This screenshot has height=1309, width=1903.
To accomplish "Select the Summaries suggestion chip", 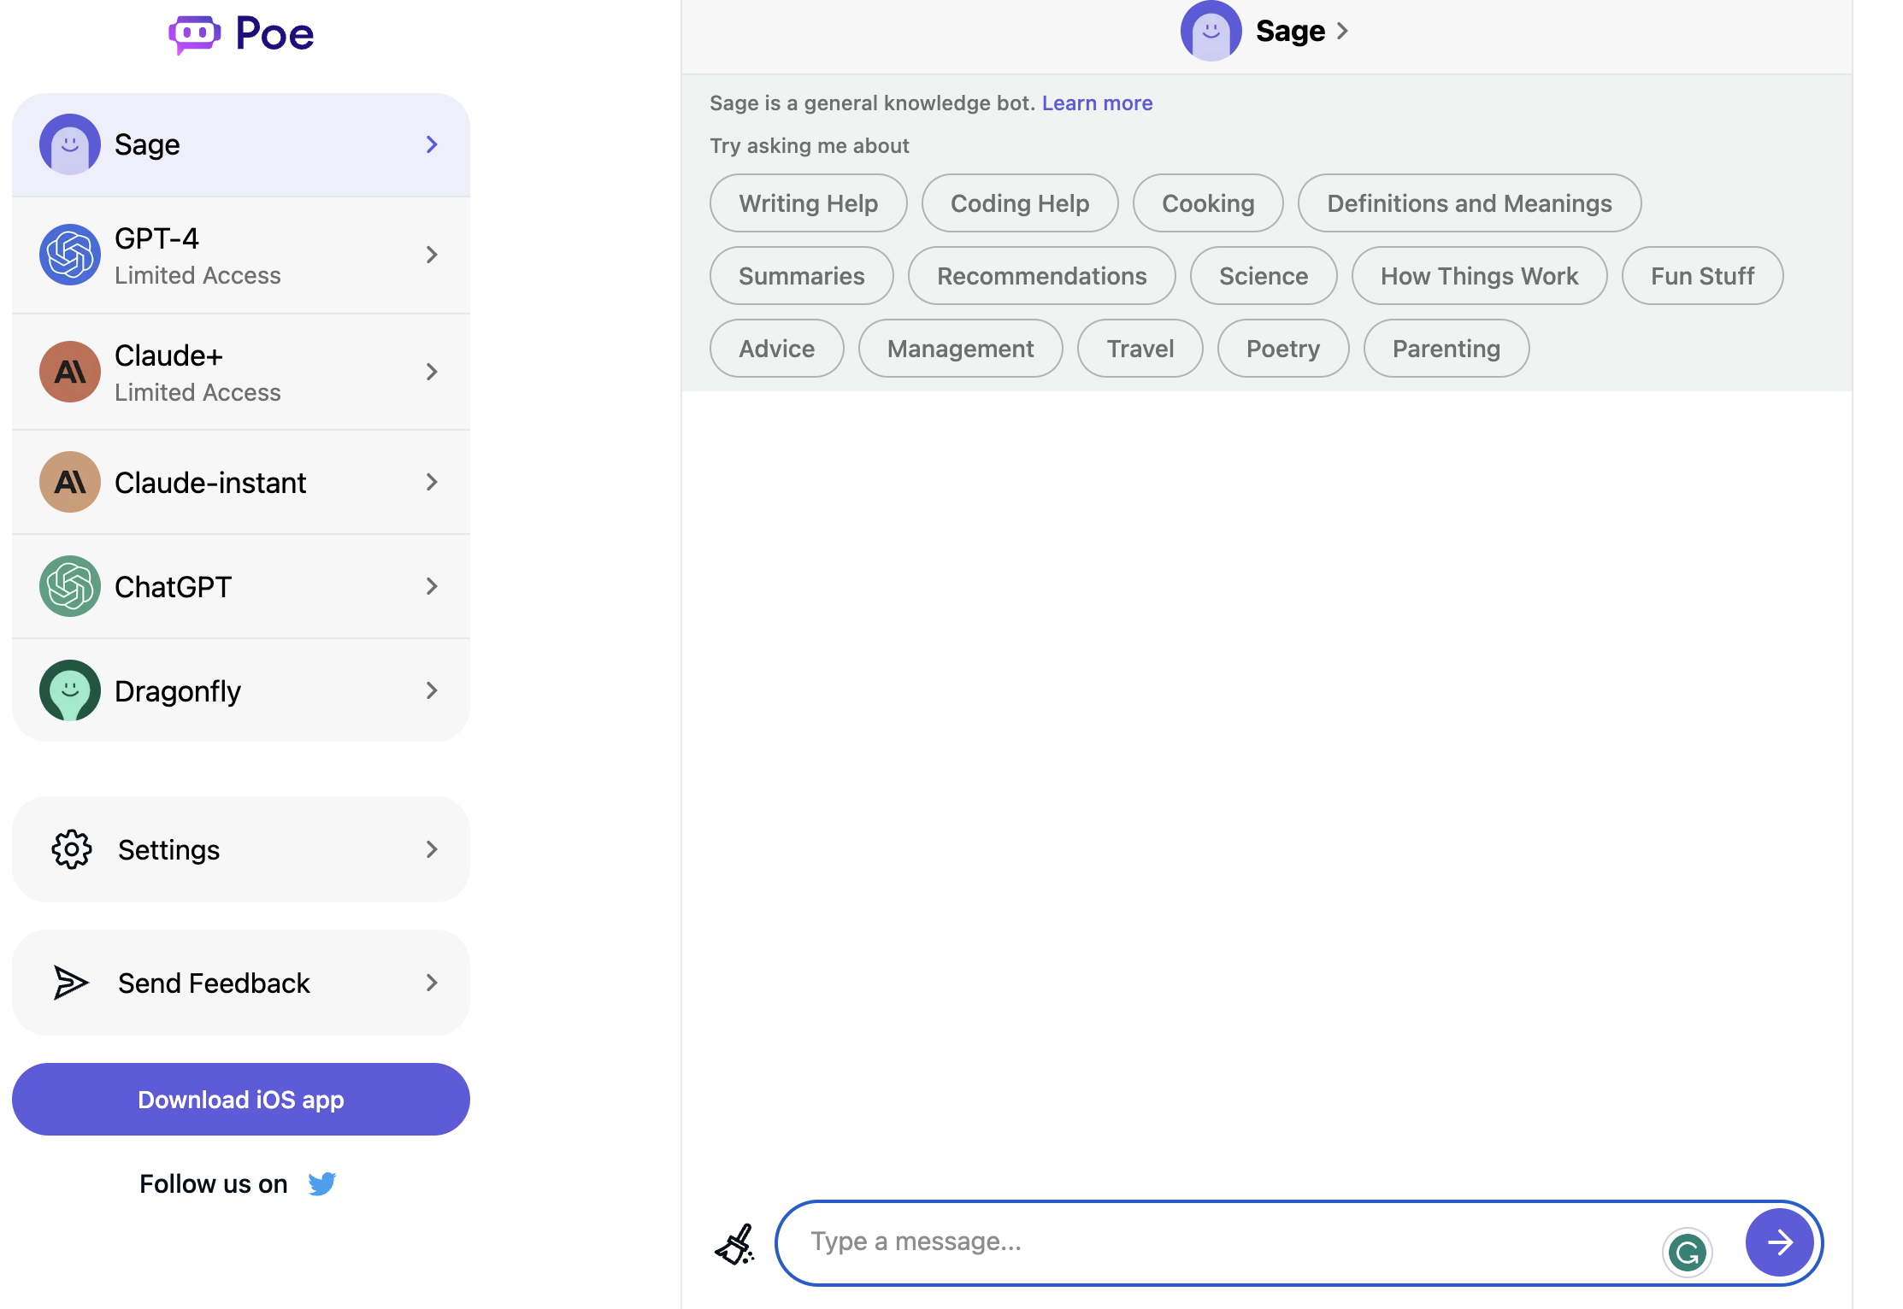I will click(801, 276).
